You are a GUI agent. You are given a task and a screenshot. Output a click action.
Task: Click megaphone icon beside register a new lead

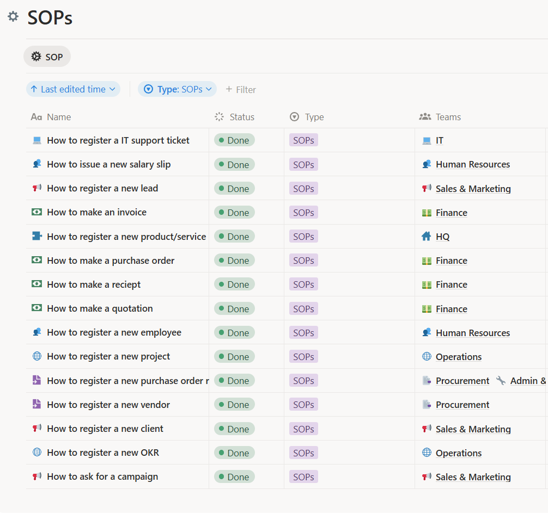[36, 188]
